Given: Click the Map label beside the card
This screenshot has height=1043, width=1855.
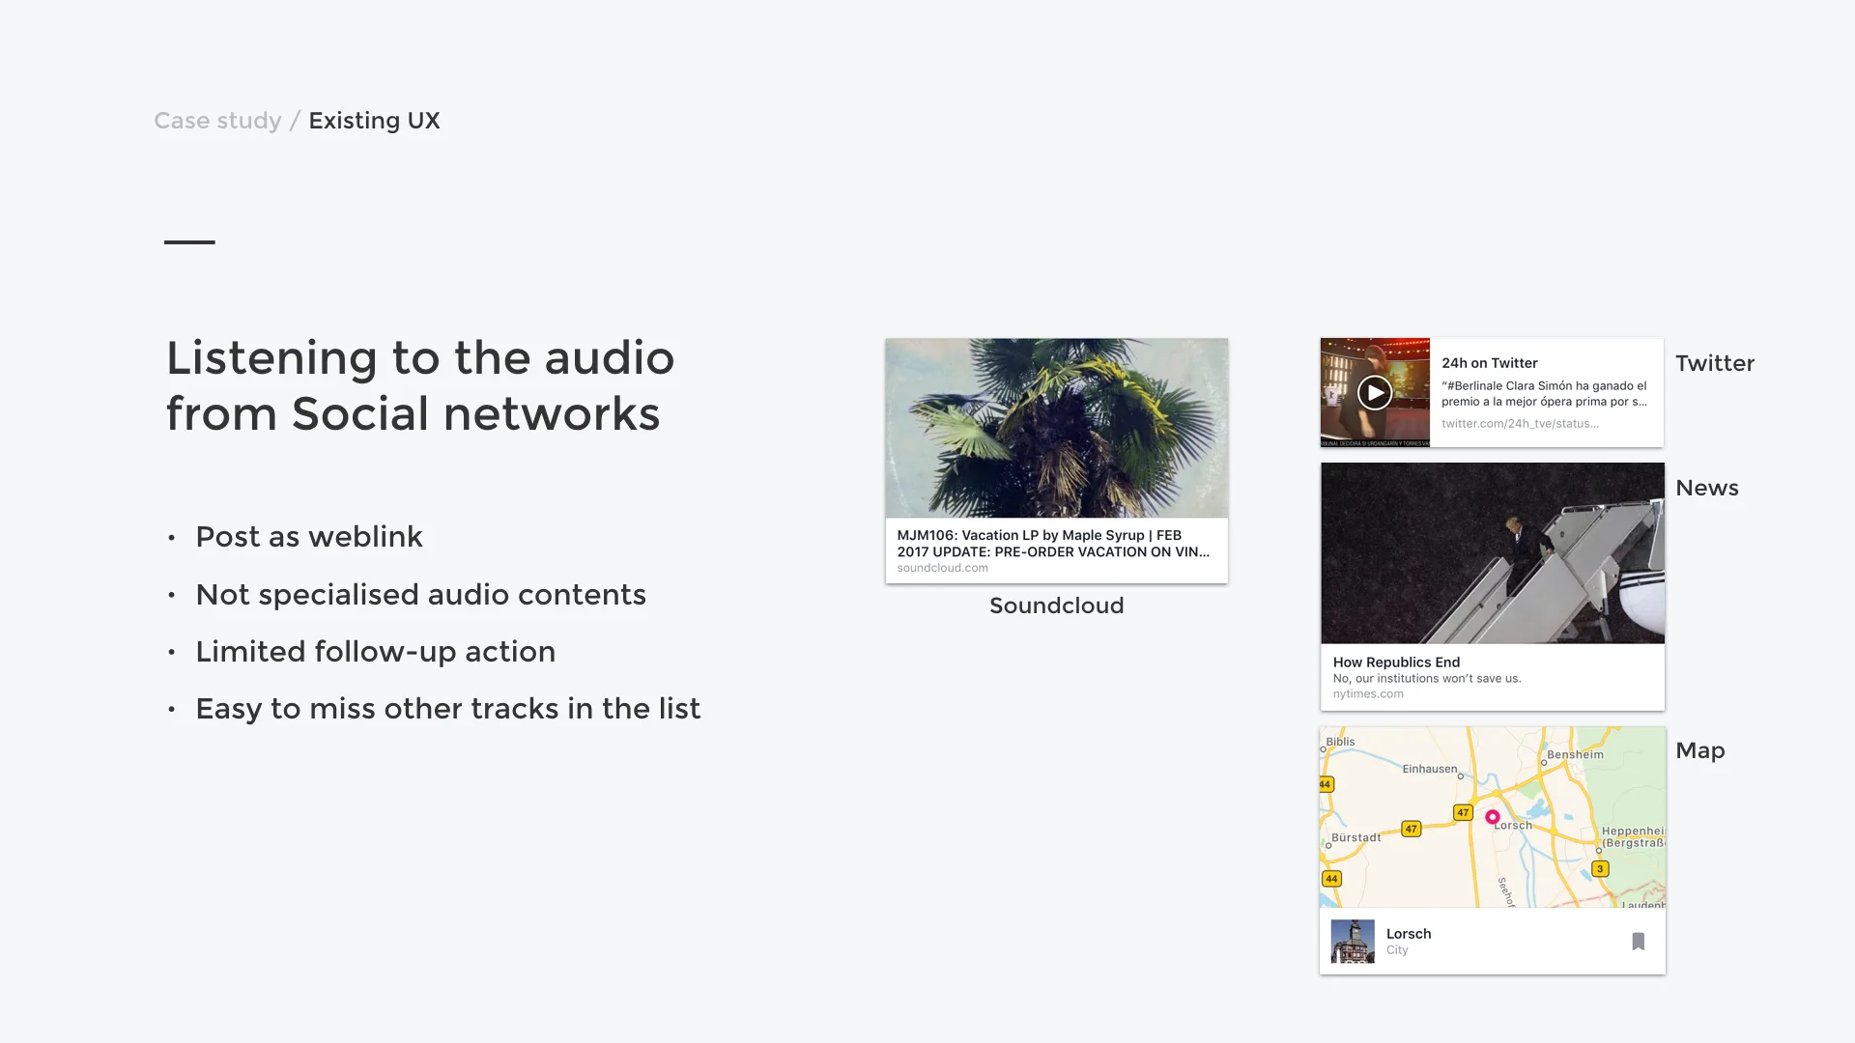Looking at the screenshot, I should pos(1699,750).
